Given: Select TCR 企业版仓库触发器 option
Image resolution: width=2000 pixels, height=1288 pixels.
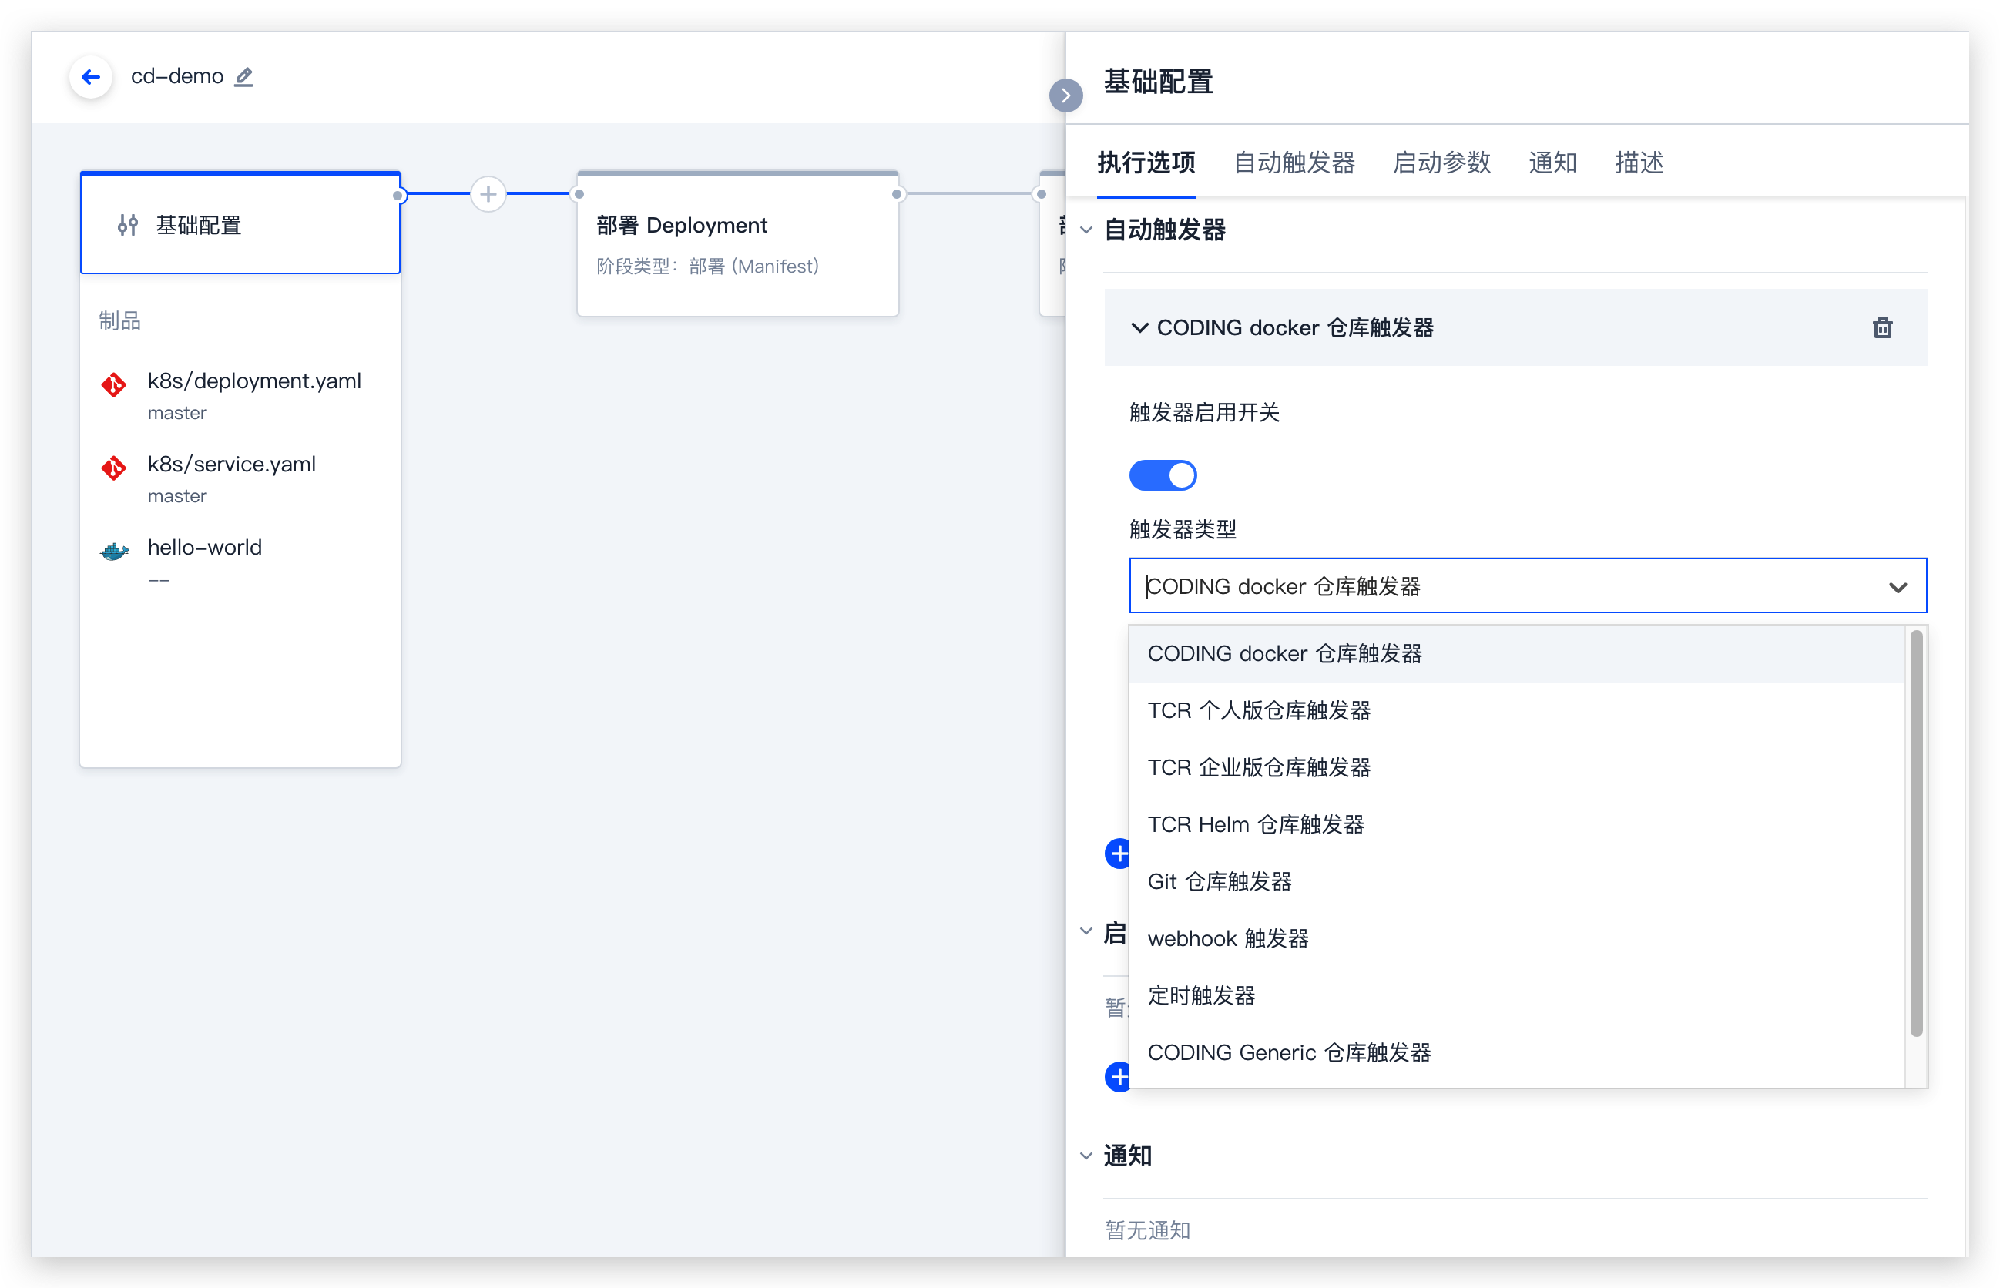Looking at the screenshot, I should [x=1516, y=768].
